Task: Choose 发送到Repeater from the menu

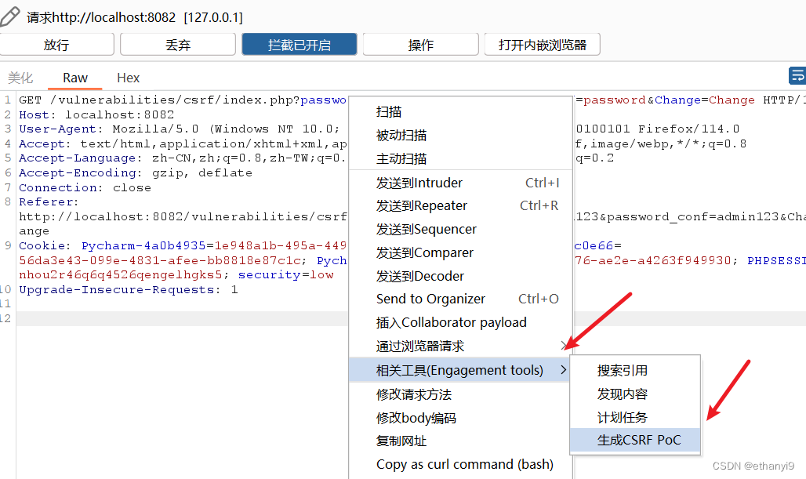Action: point(460,205)
